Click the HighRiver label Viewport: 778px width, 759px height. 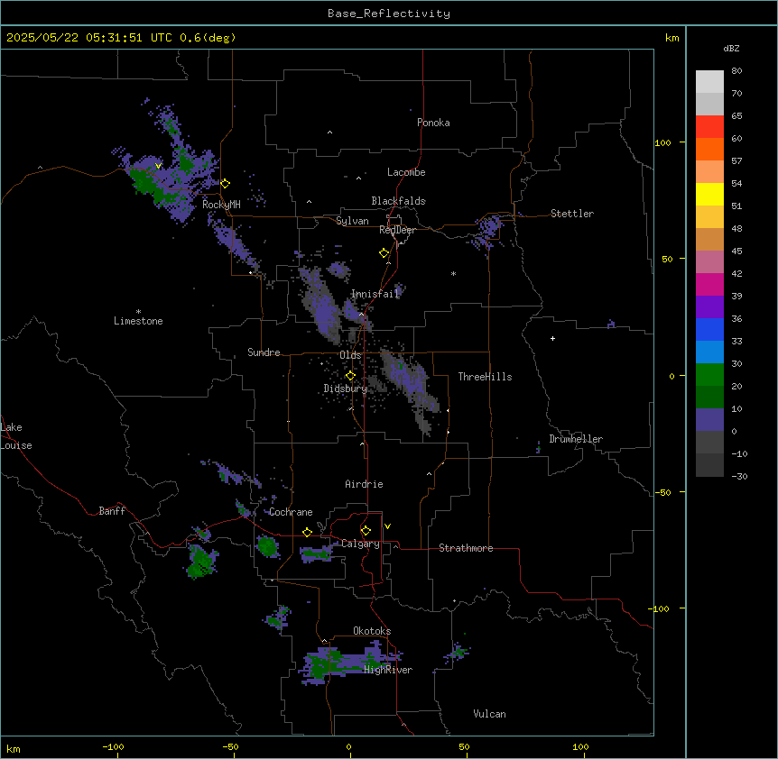(x=388, y=670)
